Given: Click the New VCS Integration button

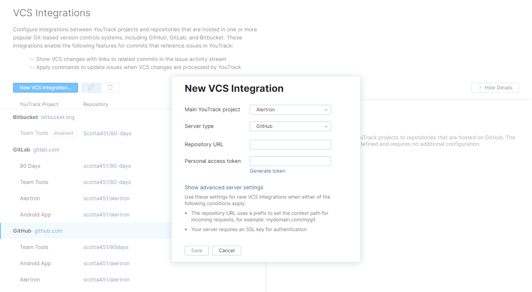Looking at the screenshot, I should [45, 87].
